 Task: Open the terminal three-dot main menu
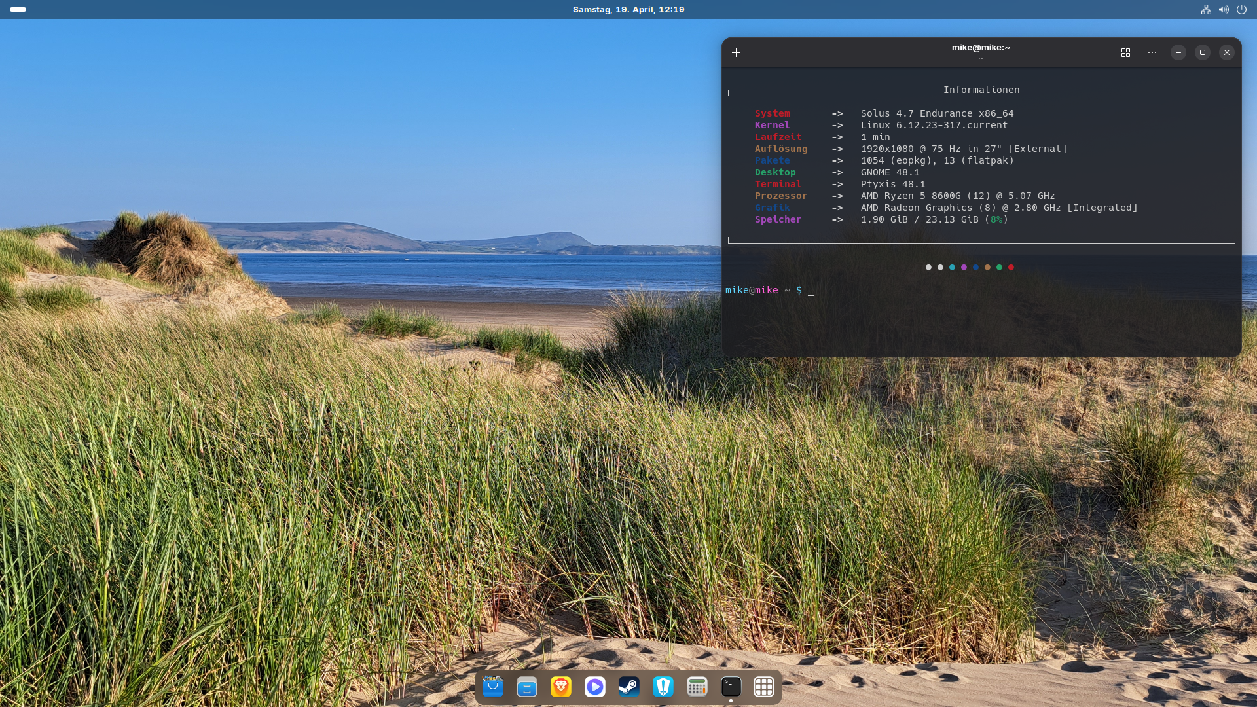tap(1152, 52)
